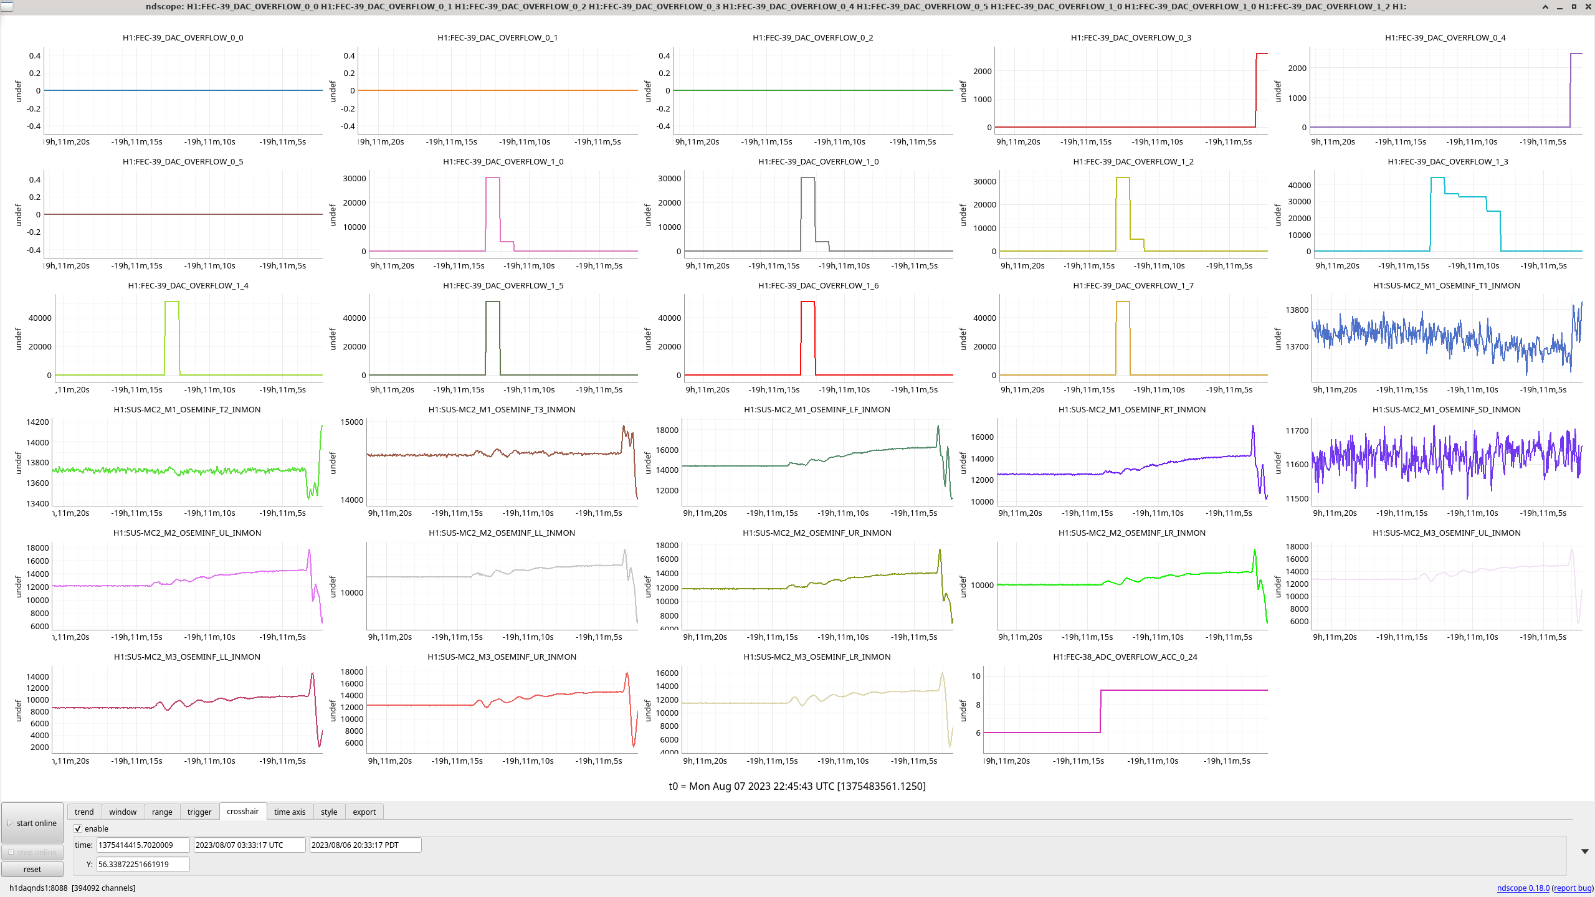Click the start online play button

[x=32, y=823]
